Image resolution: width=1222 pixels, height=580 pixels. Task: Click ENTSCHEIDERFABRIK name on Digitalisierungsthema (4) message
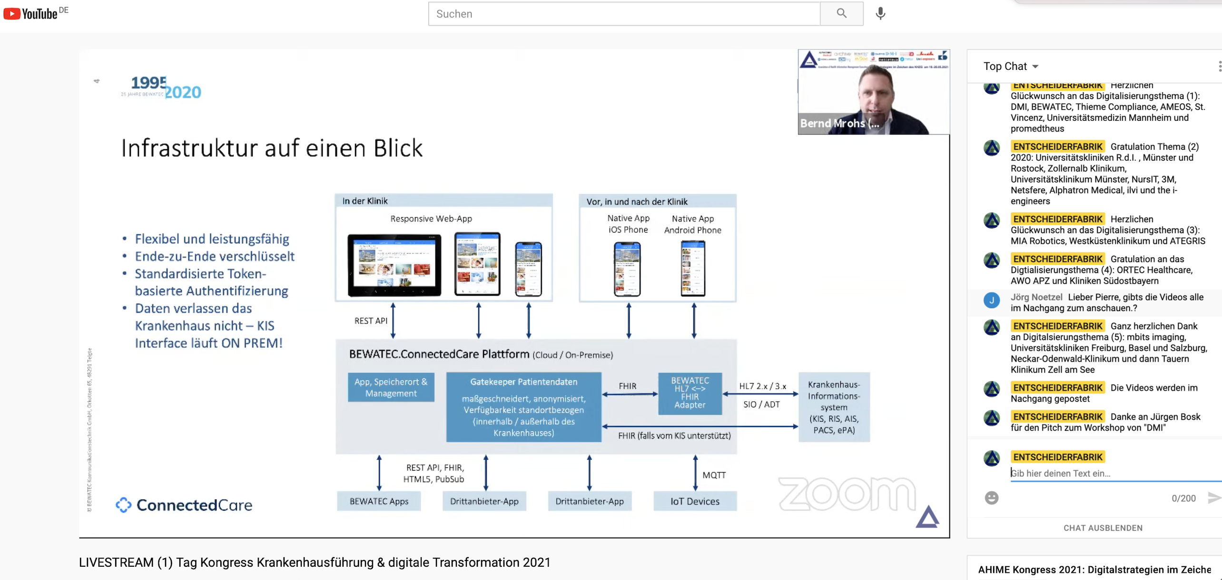click(x=1057, y=259)
